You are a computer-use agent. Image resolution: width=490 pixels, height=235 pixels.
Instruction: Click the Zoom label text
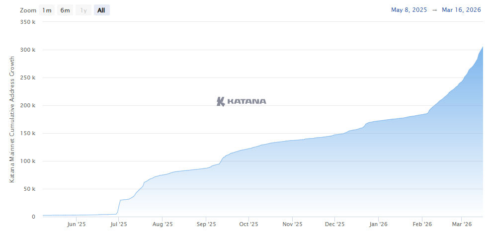[27, 10]
